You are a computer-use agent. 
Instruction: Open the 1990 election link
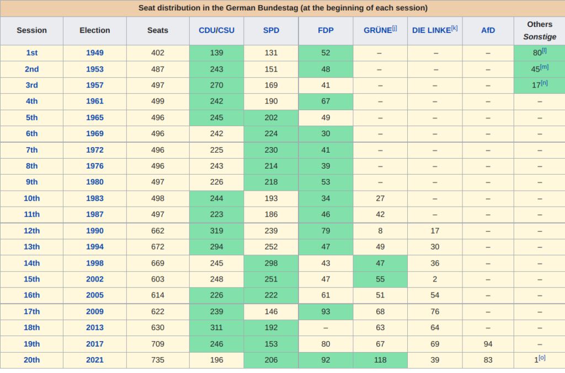94,231
